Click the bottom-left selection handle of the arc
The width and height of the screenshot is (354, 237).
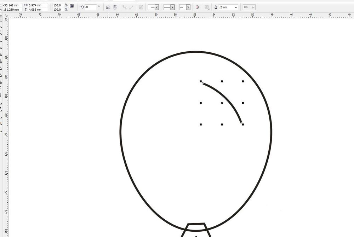(x=201, y=125)
